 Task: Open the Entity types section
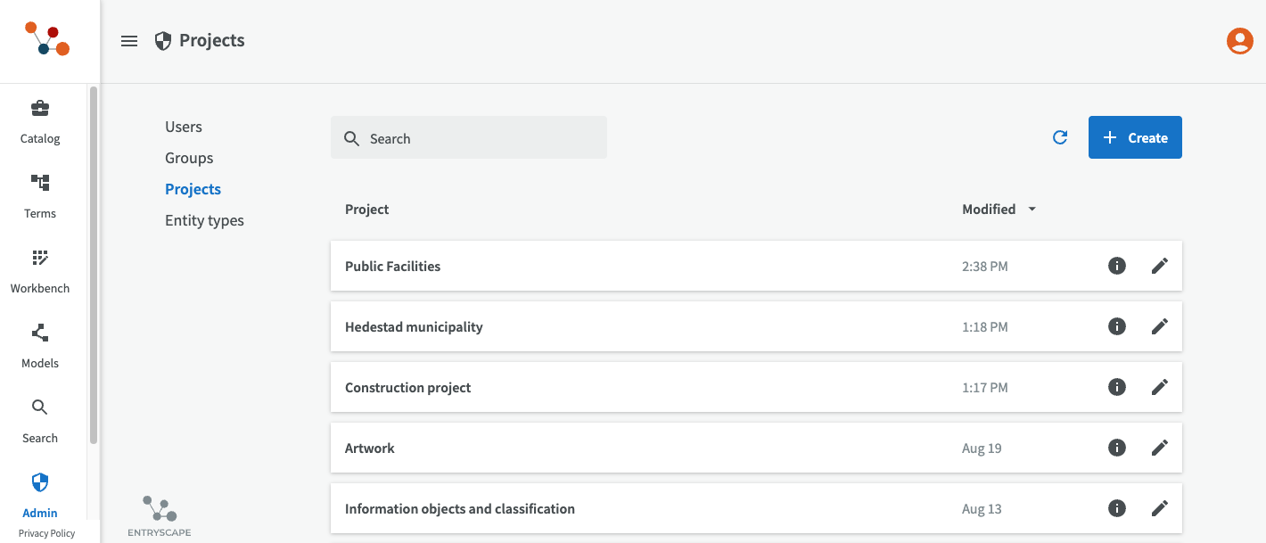pyautogui.click(x=204, y=220)
